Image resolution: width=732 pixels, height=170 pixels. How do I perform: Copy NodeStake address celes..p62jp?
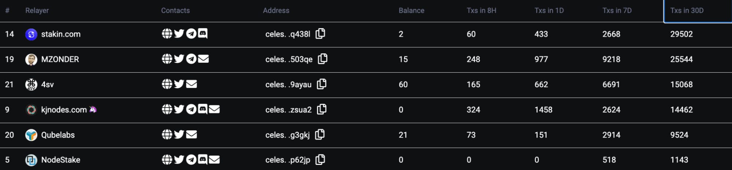pos(320,159)
